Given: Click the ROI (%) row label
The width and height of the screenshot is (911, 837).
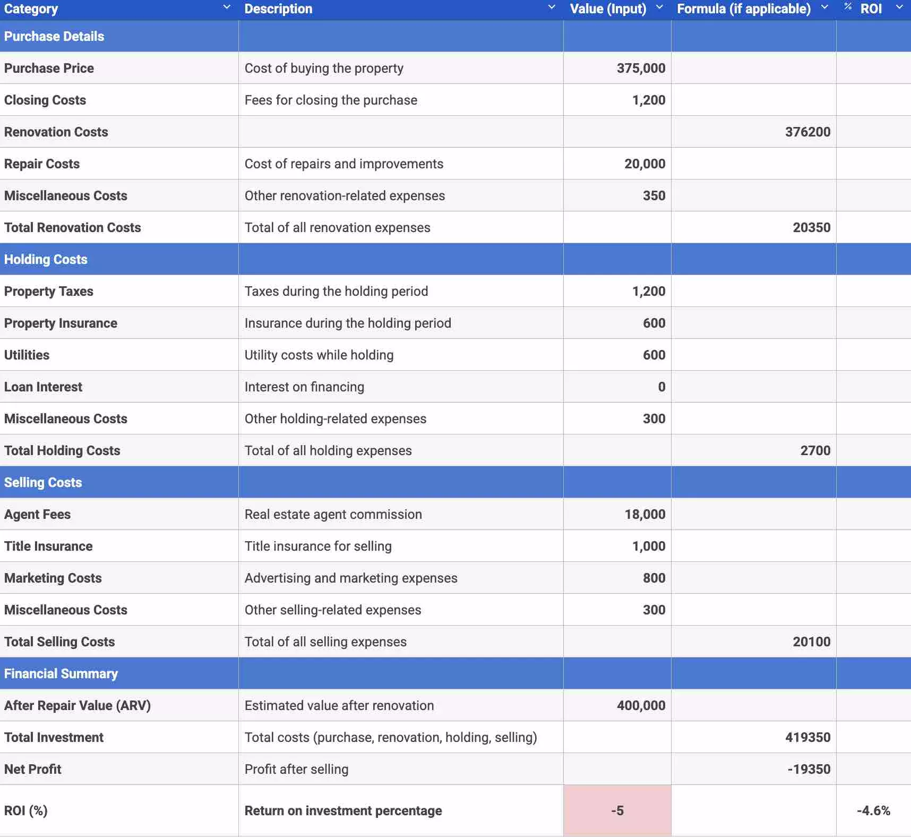Looking at the screenshot, I should pos(26,810).
